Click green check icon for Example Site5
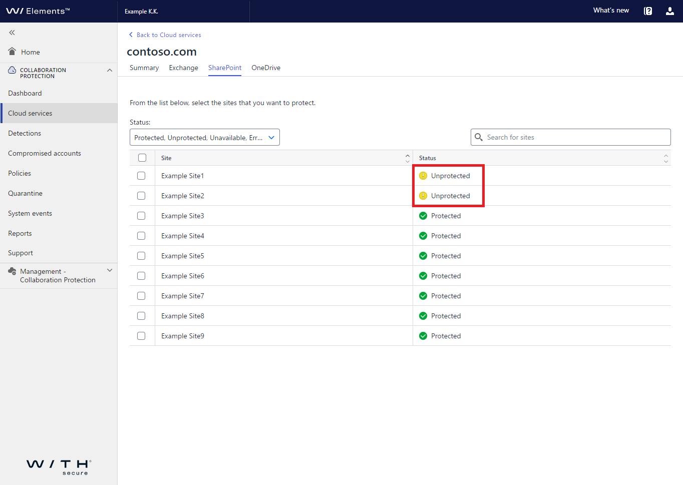 click(423, 256)
